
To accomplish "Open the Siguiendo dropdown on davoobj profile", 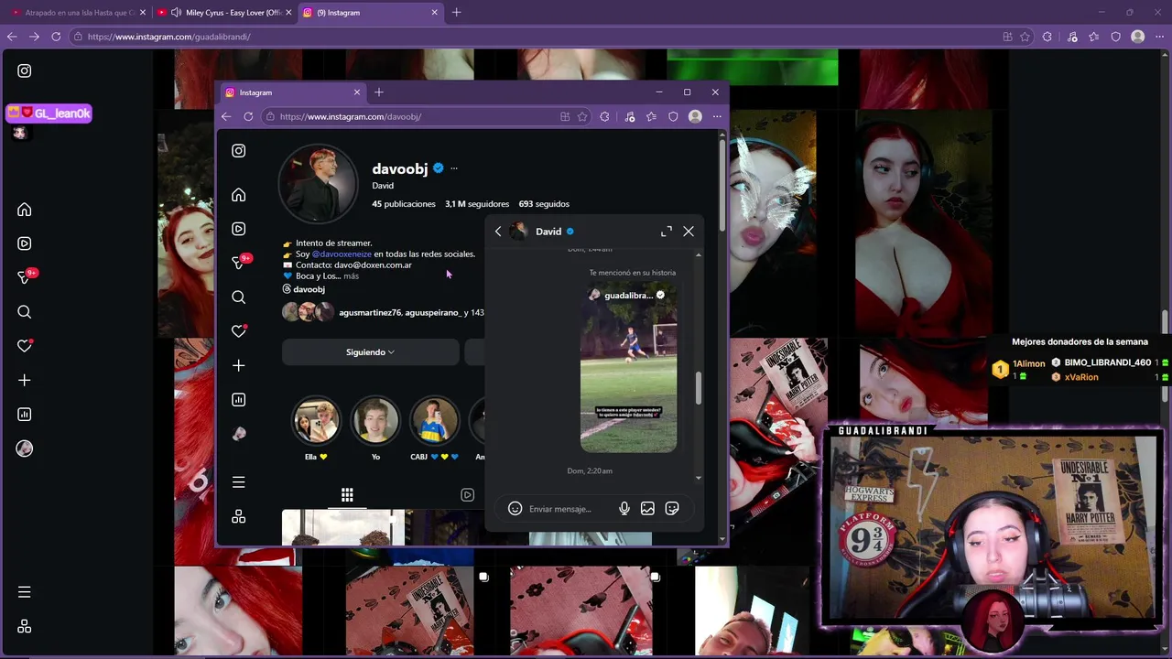I will click(x=370, y=352).
